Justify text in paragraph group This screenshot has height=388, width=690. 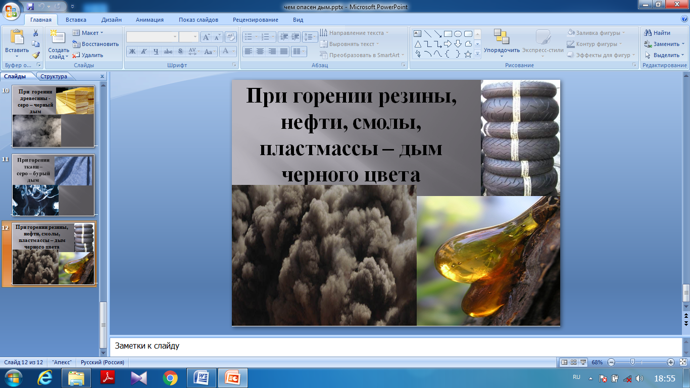pyautogui.click(x=284, y=51)
